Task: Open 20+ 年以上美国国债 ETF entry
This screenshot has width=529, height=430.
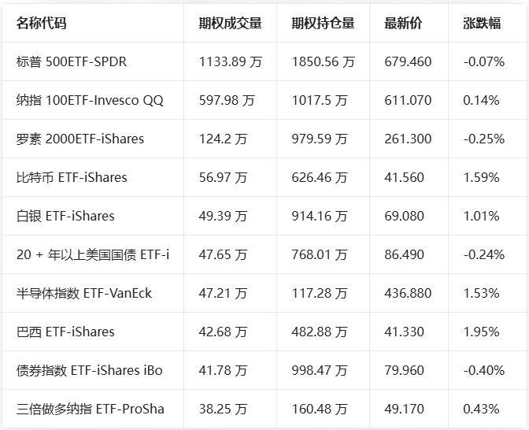Action: (x=93, y=254)
